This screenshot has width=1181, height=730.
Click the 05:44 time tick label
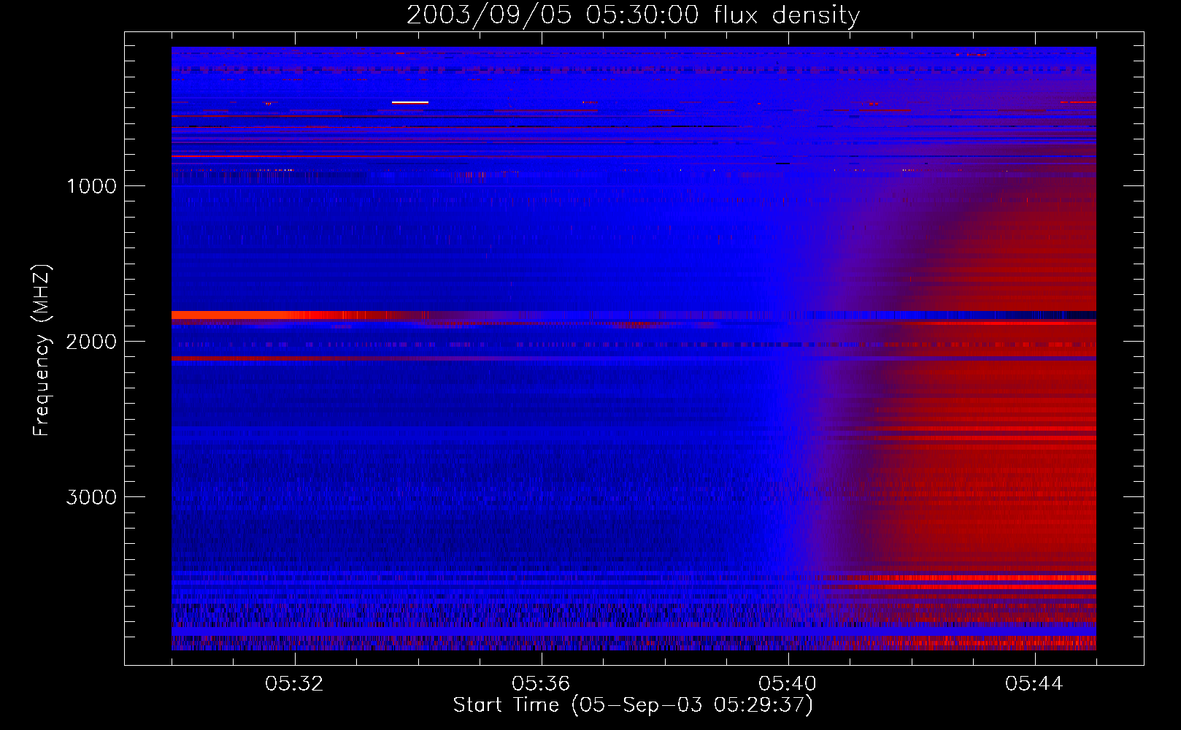1034,684
